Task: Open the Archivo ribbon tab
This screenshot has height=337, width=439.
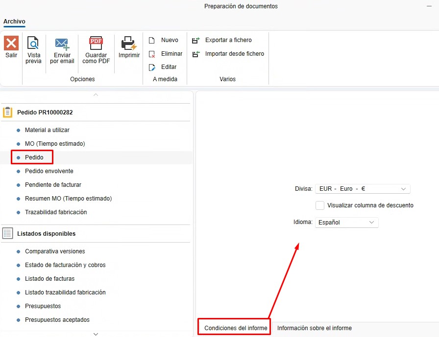Action: coord(14,22)
